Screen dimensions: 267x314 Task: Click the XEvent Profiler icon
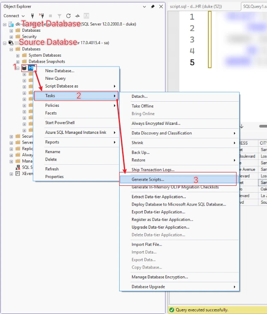tap(18, 173)
